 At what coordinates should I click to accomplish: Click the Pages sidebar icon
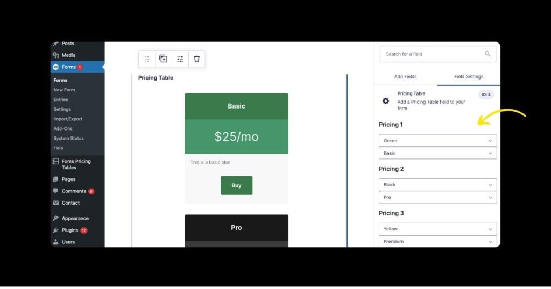pyautogui.click(x=55, y=179)
